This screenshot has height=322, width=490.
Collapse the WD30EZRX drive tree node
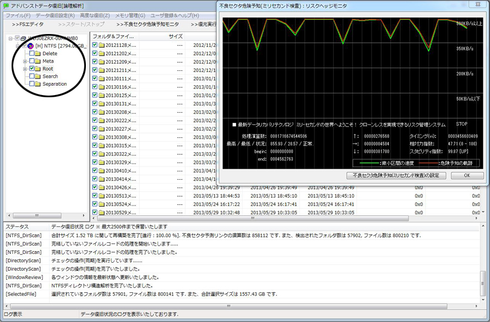10,38
